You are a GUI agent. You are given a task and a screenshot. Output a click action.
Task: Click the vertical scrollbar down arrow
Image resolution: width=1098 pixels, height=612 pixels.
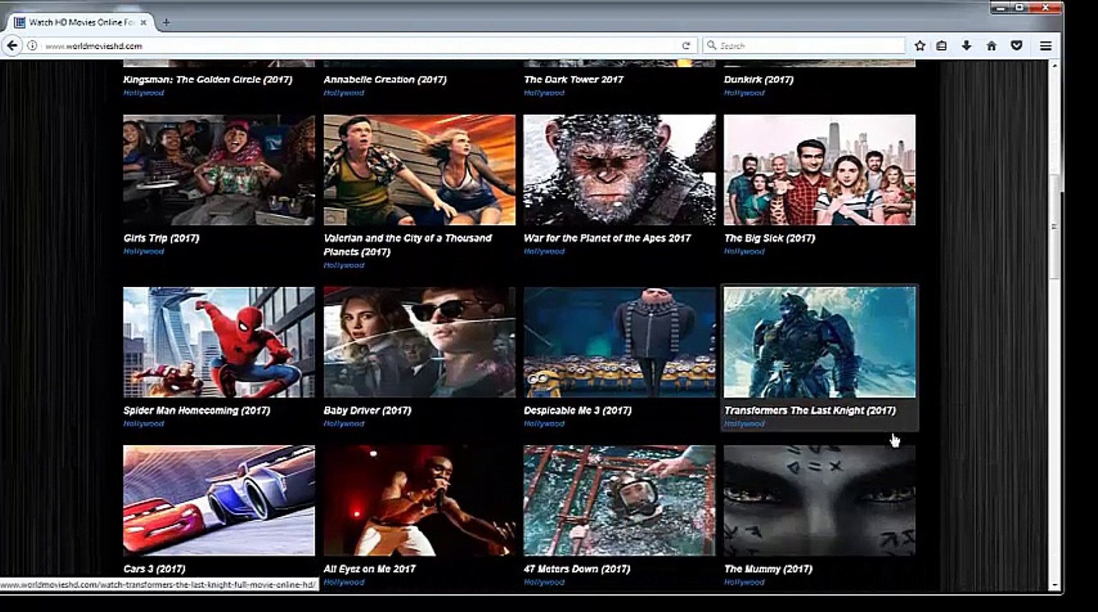[1054, 585]
